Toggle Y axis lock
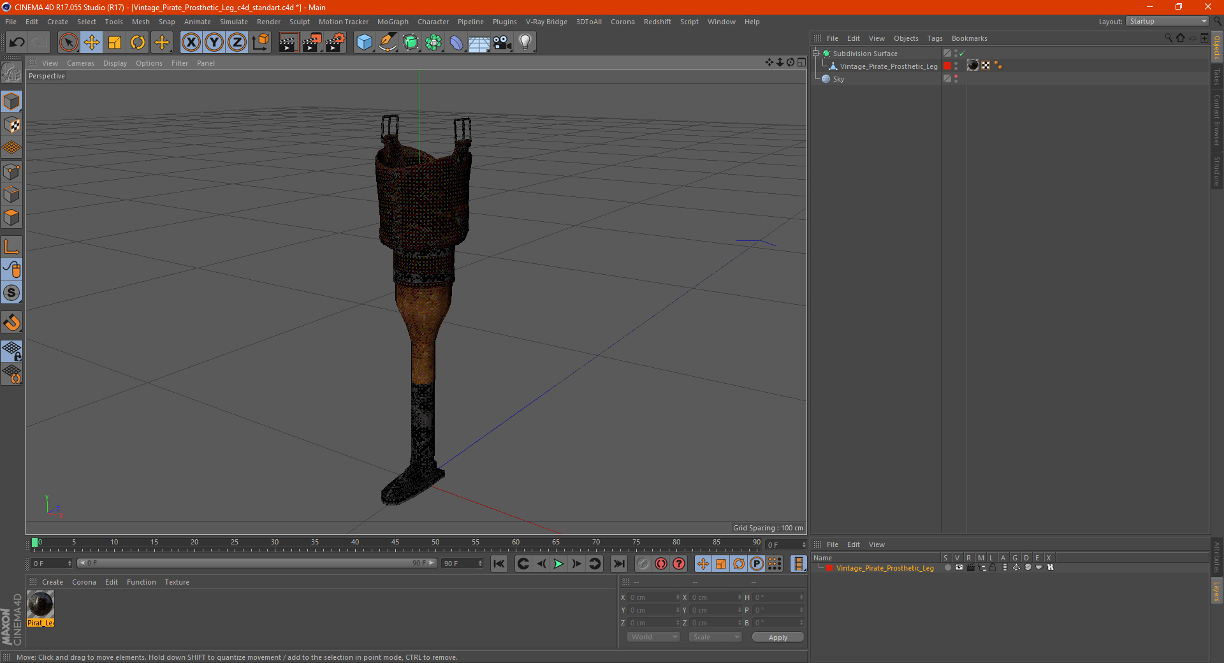This screenshot has width=1224, height=663. [214, 43]
